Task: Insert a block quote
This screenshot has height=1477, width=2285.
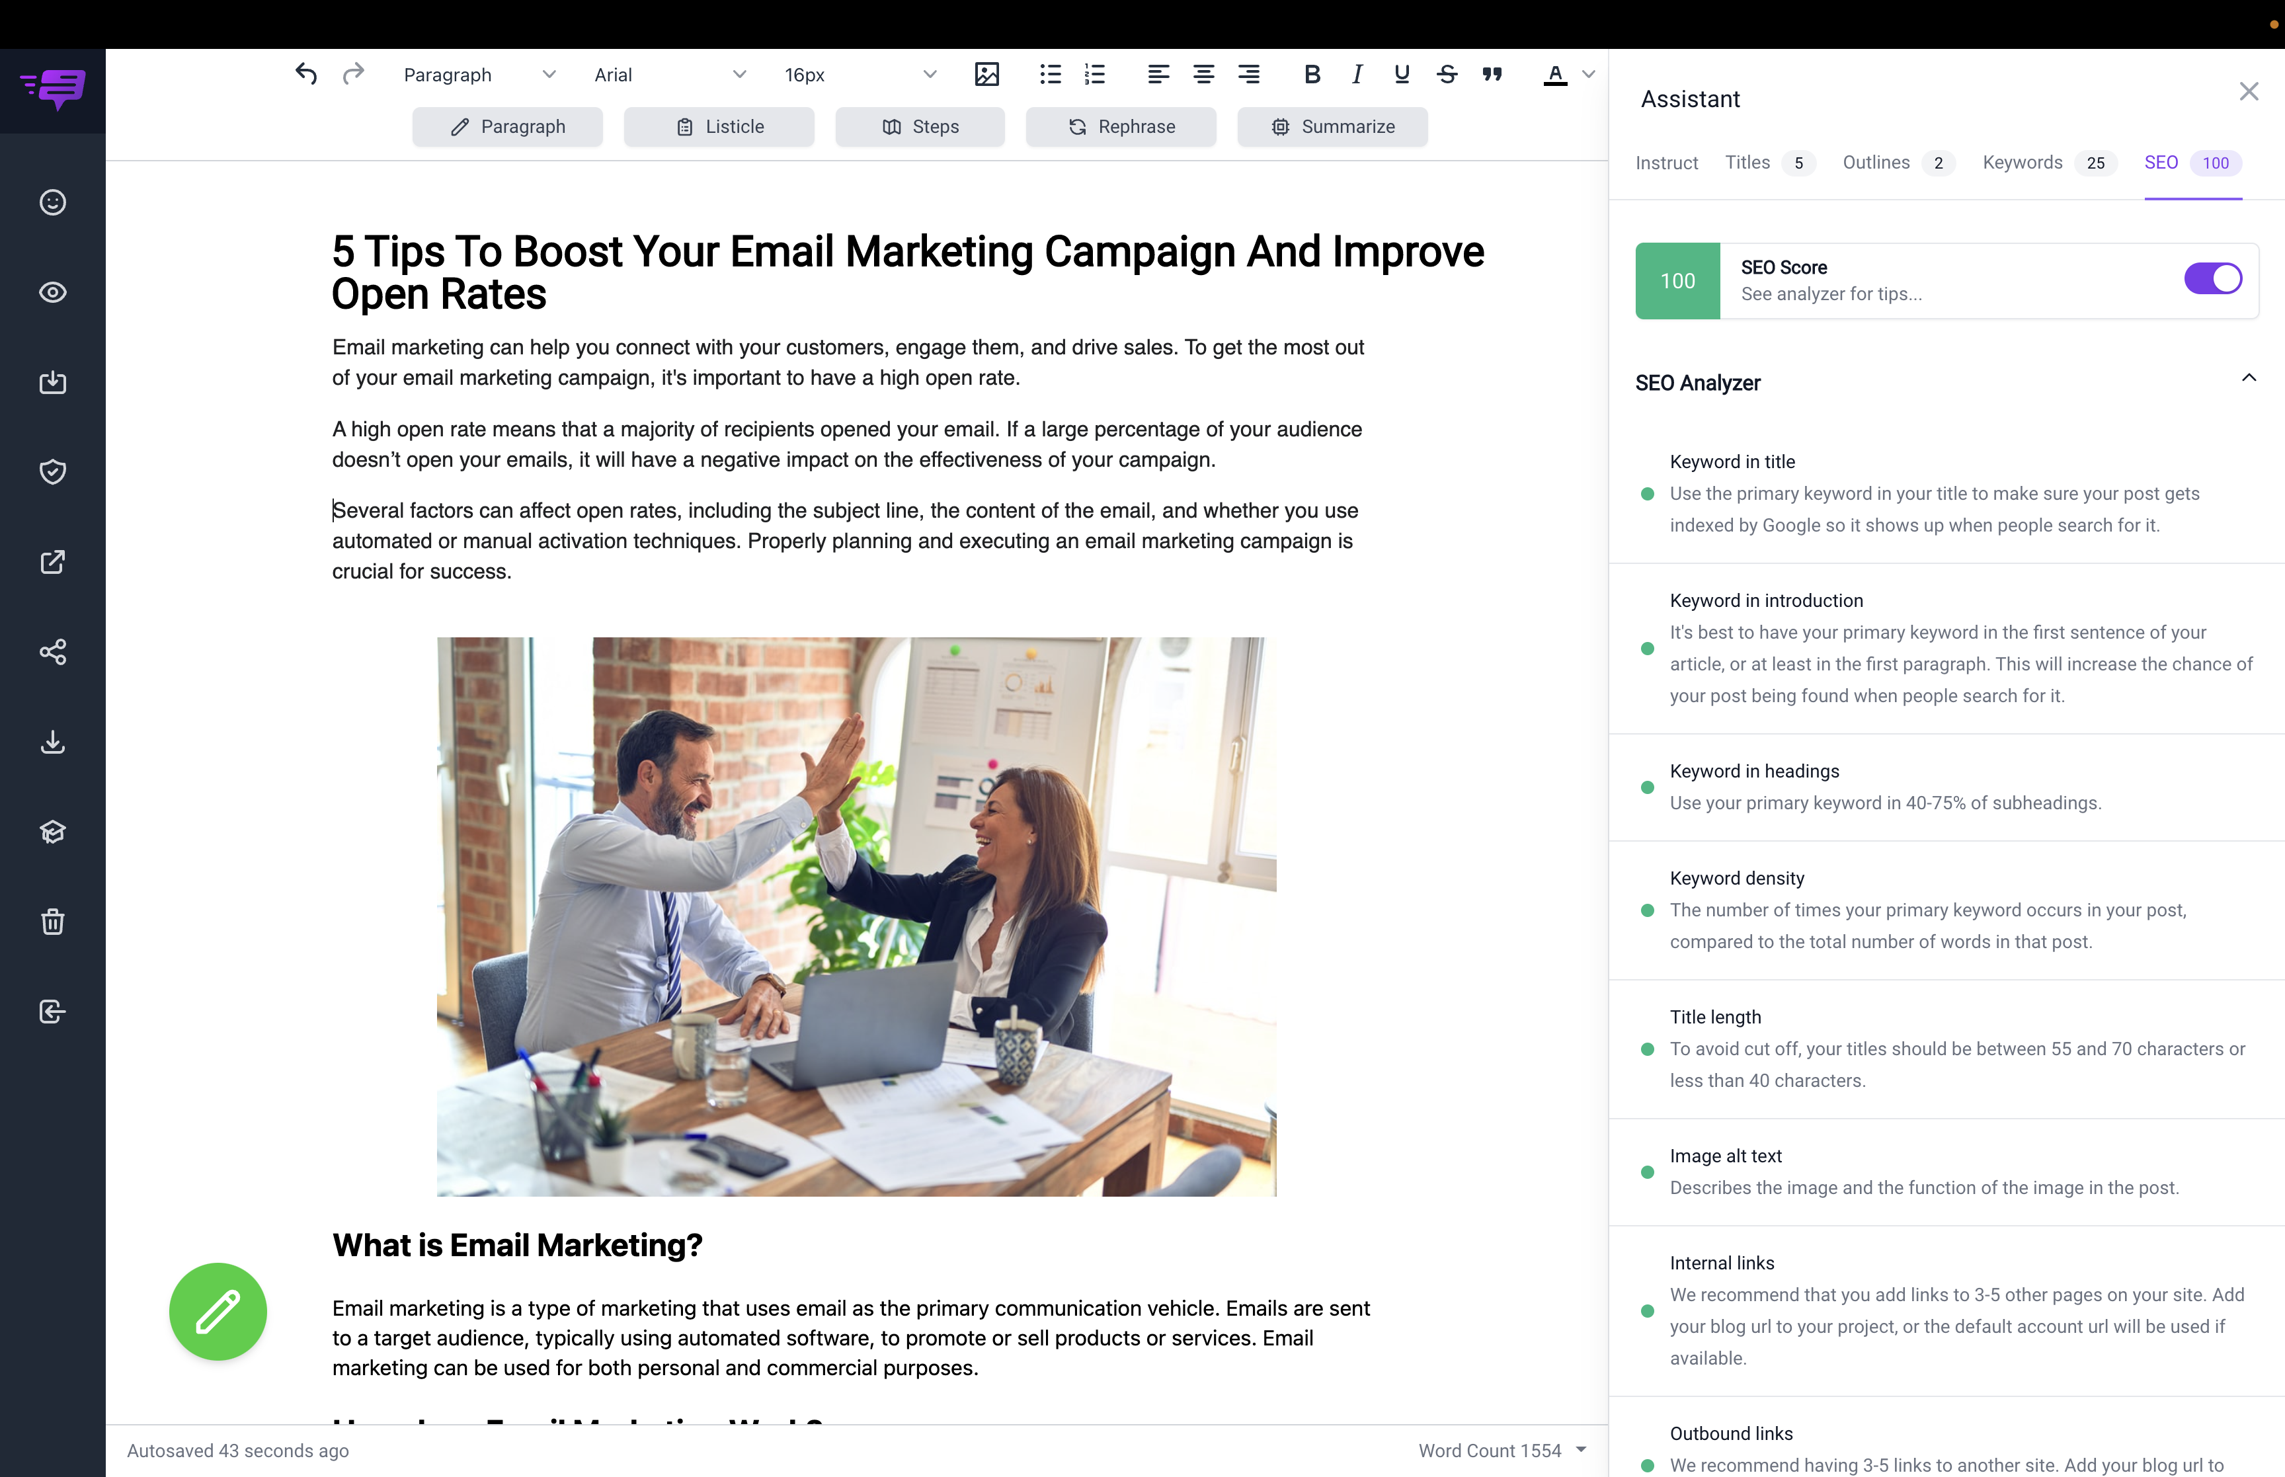Action: tap(1492, 74)
